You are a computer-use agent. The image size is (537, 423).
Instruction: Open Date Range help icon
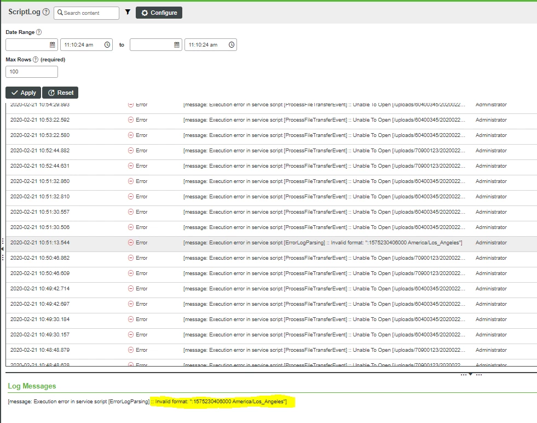[x=39, y=32]
